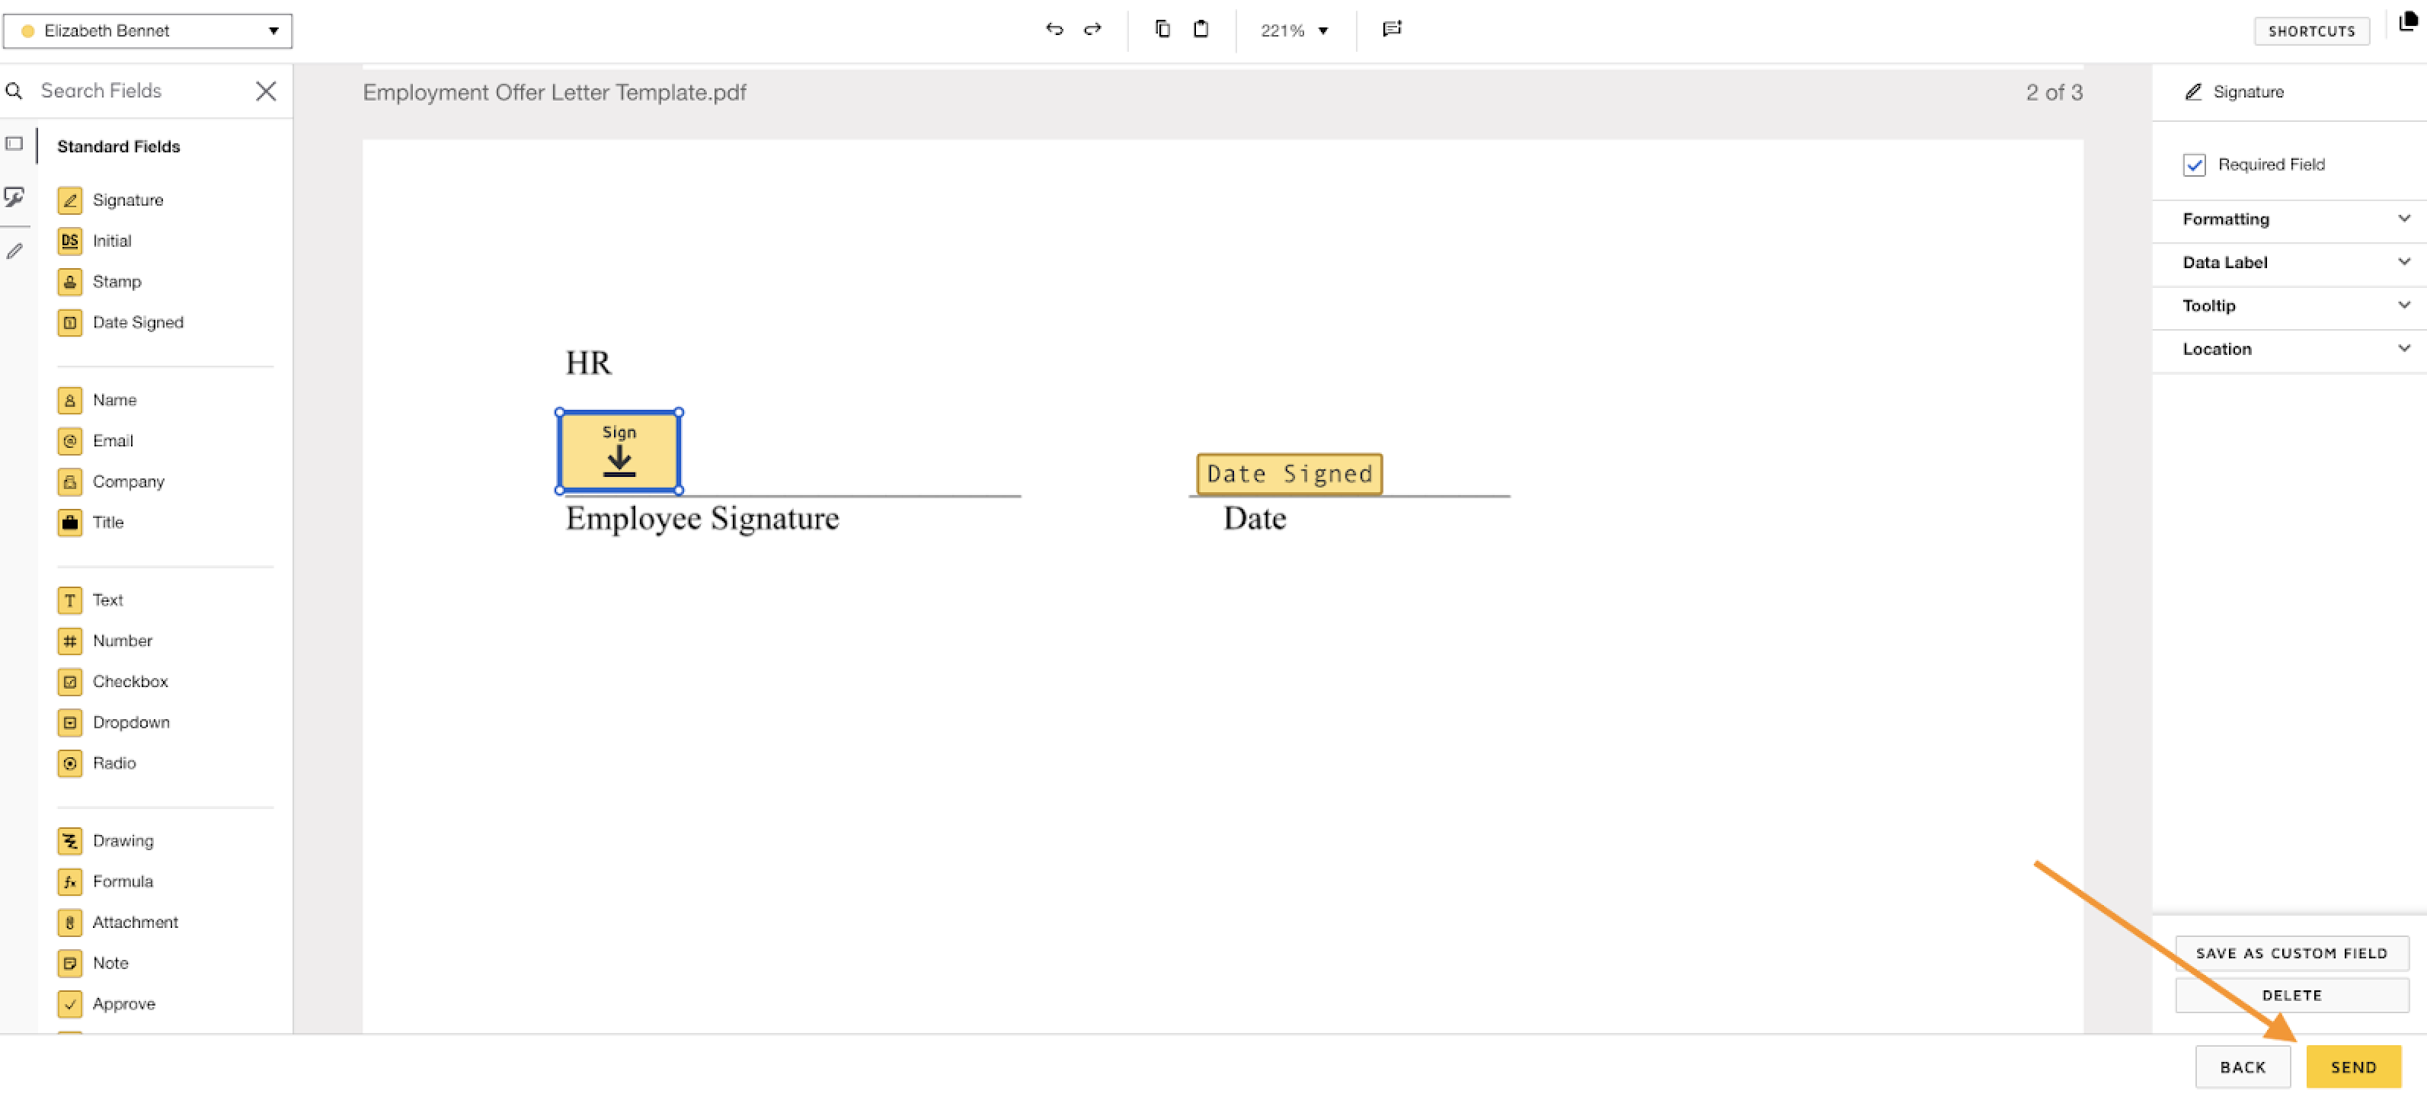Click the copy icon in toolbar

pos(1162,29)
